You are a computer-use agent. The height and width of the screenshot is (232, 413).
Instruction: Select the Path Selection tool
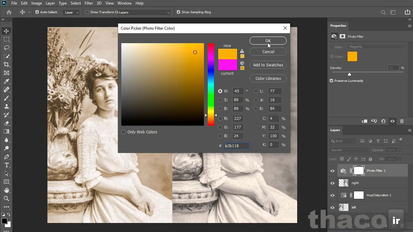point(6,173)
